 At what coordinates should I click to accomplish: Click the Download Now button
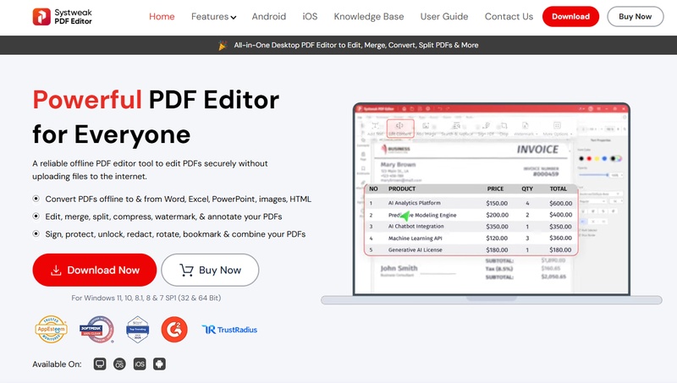(95, 270)
